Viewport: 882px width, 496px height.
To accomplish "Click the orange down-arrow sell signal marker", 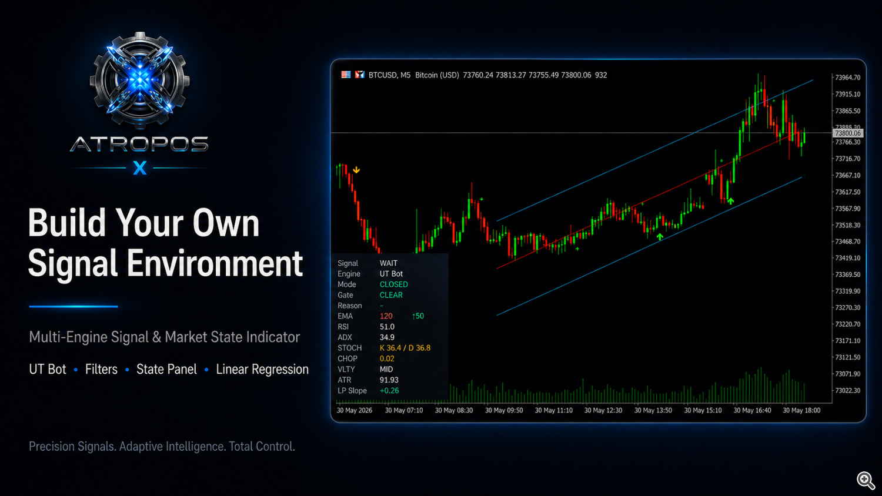I will (356, 170).
